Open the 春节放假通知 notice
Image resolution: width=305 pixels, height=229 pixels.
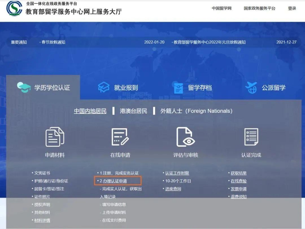tap(53, 42)
